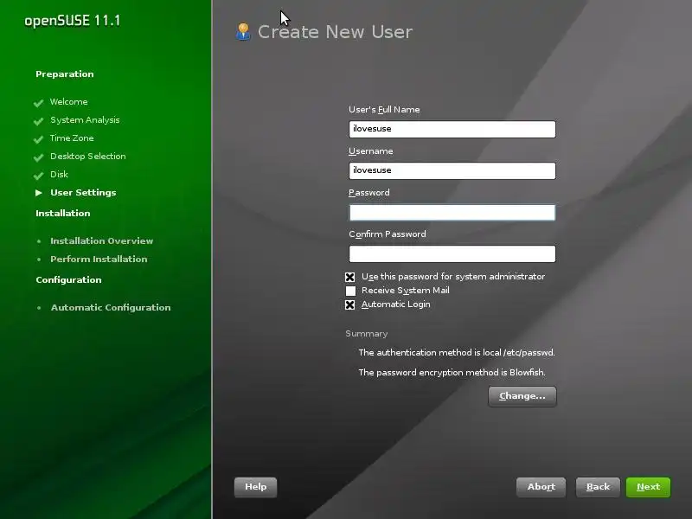Click into the Username input field
The height and width of the screenshot is (519, 692).
coord(452,170)
